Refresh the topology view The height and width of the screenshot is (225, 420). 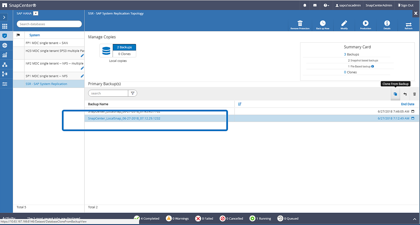(408, 24)
